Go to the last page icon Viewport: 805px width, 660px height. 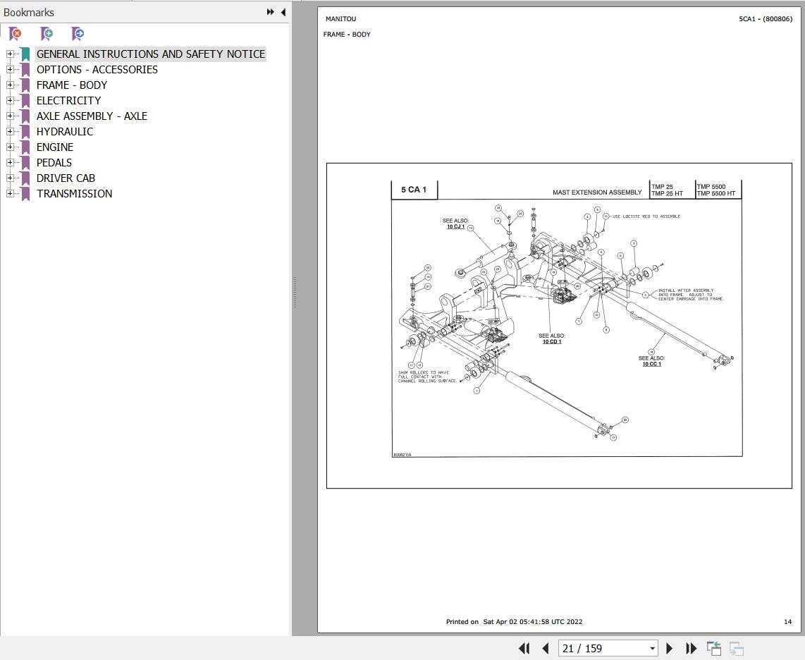[x=691, y=648]
